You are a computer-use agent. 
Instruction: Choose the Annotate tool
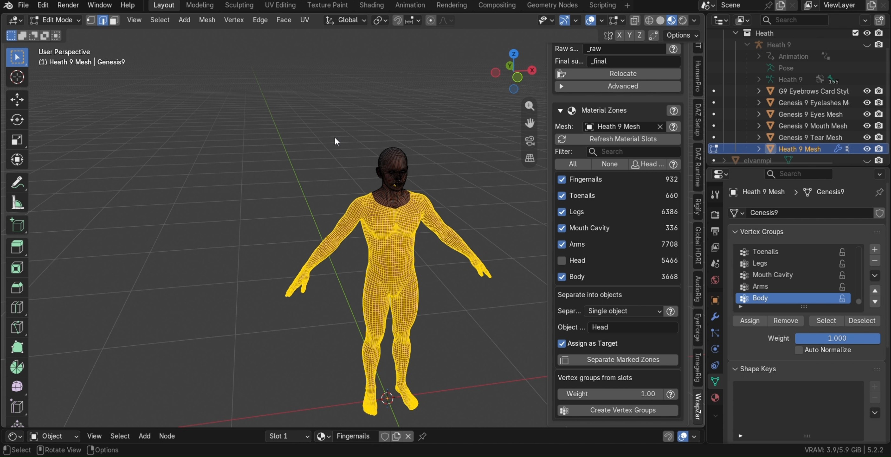pyautogui.click(x=17, y=182)
